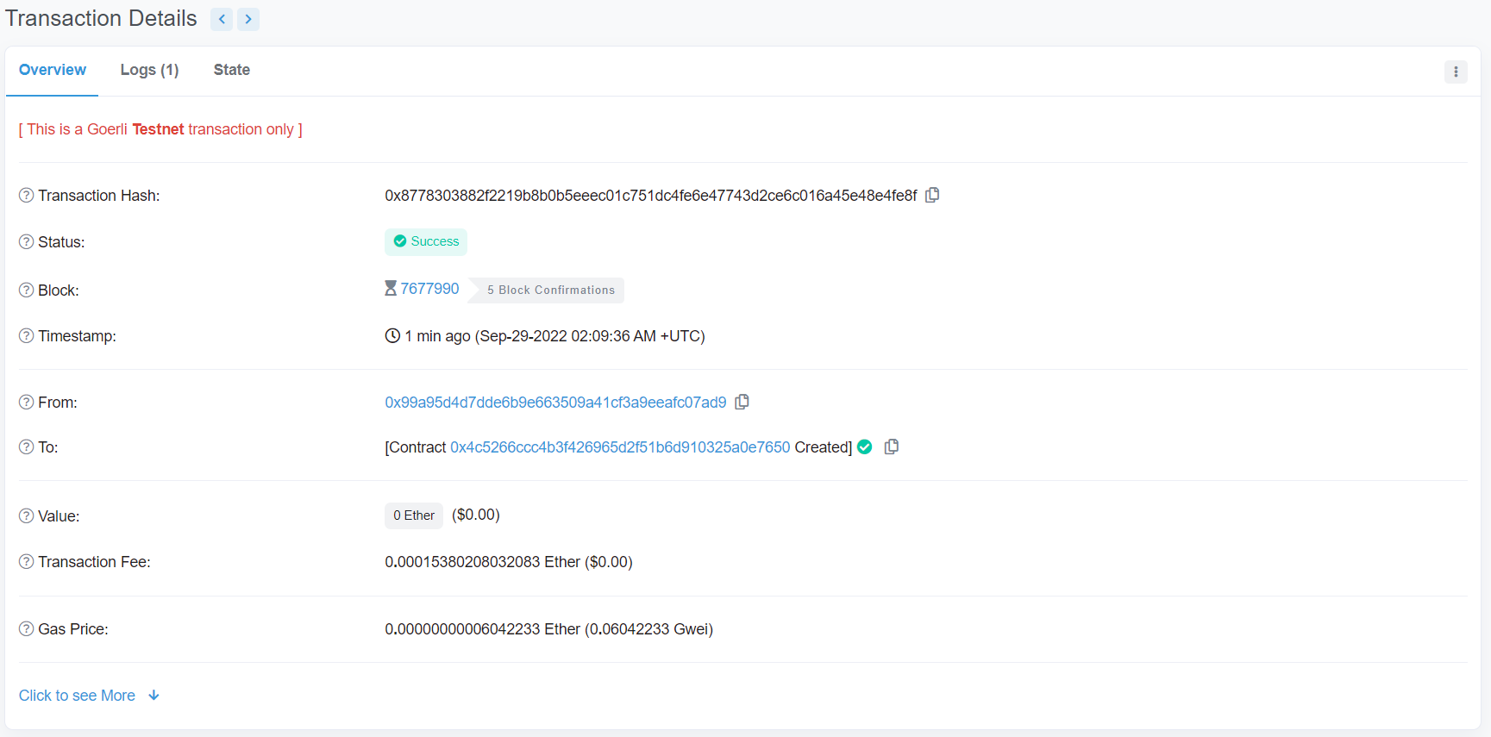This screenshot has height=737, width=1491.
Task: Click the help icon beside Timestamp
Action: tap(27, 336)
